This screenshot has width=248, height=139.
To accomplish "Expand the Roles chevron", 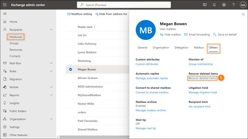I will (x=51, y=71).
